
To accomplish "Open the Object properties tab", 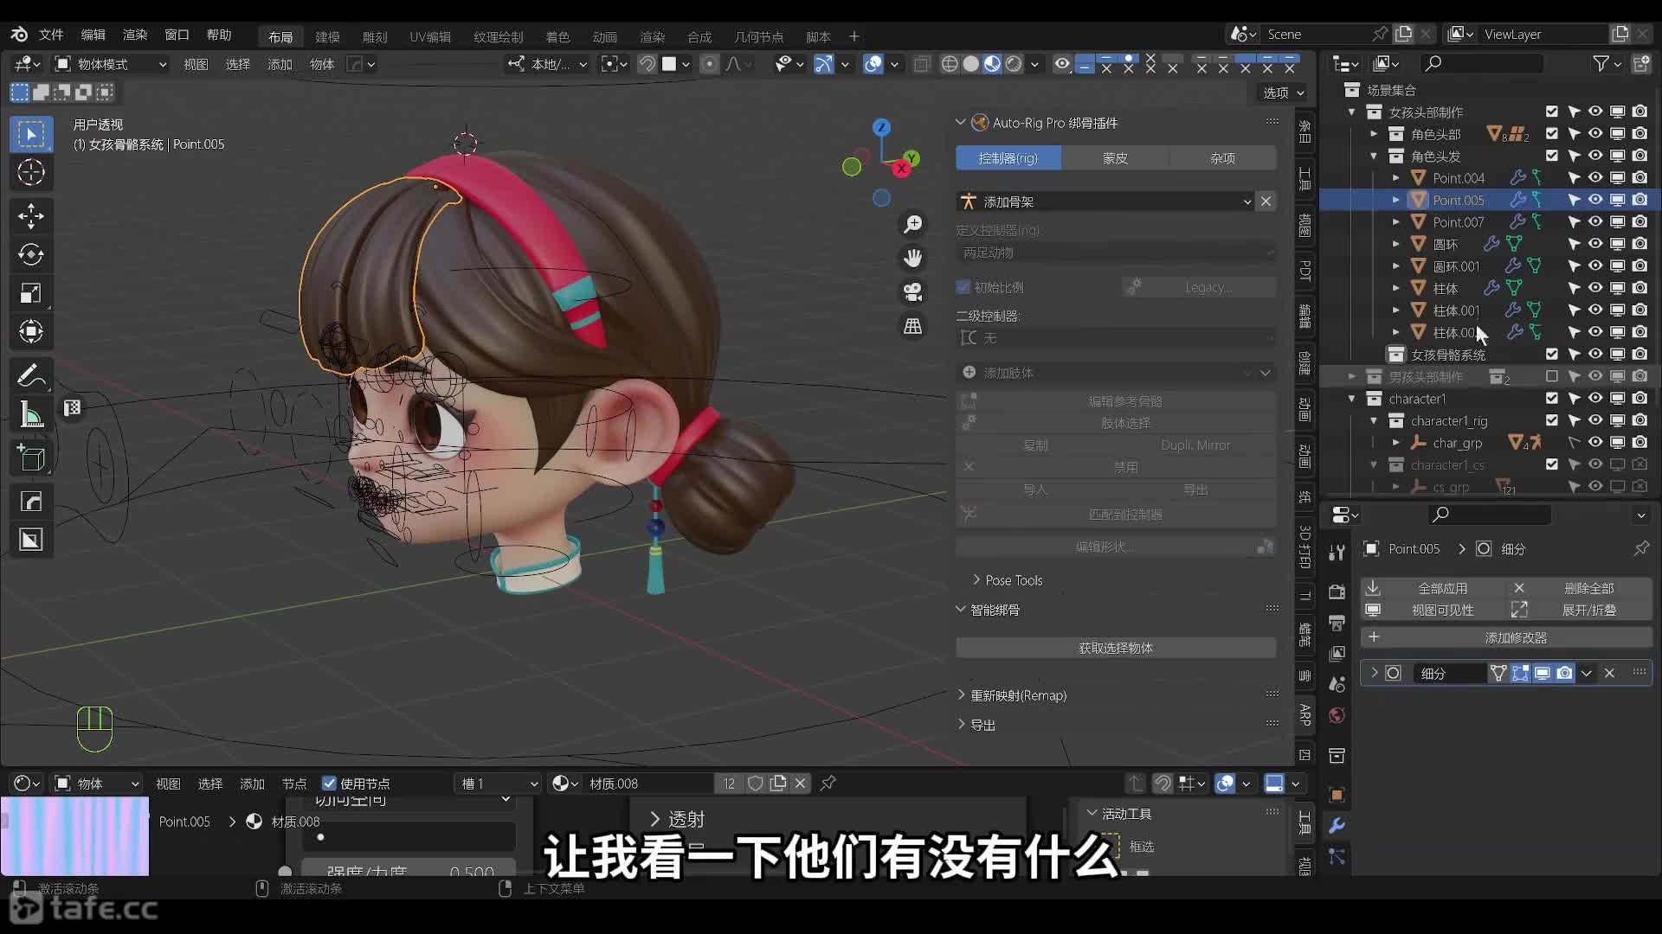I will (1337, 795).
